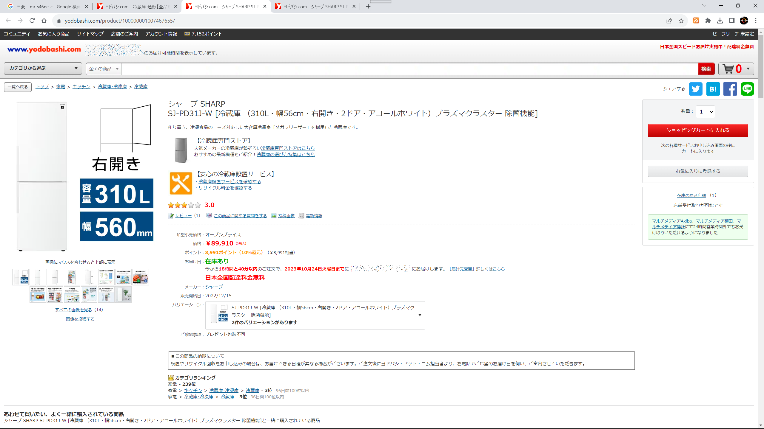Open the shopping cart icon
Viewport: 764px width, 429px height.
tap(728, 69)
